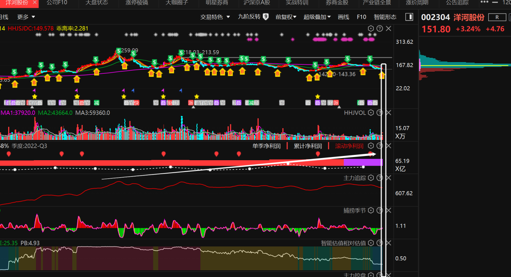511x277 pixels.
Task: Open the help icon of the HHJVOL panel
Action: tap(380, 113)
